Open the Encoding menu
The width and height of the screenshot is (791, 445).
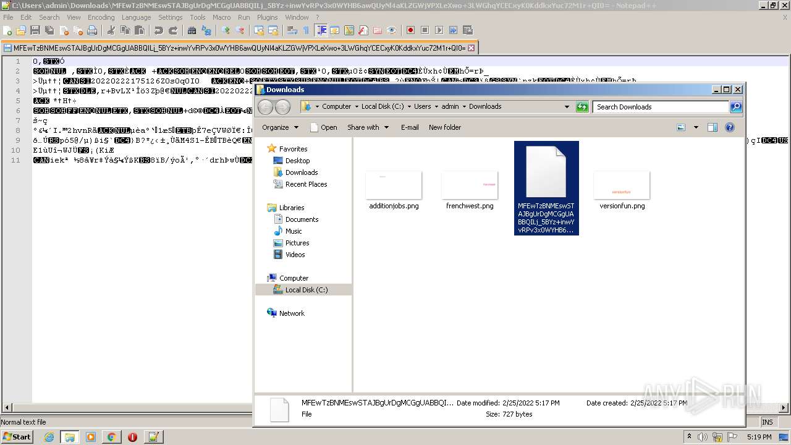pyautogui.click(x=101, y=17)
